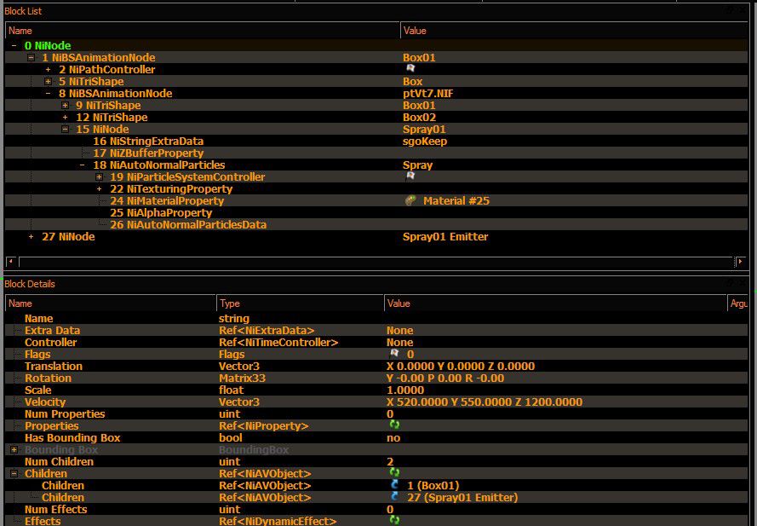Click the Rotation Y P R value
The image size is (757, 526).
[x=445, y=378]
